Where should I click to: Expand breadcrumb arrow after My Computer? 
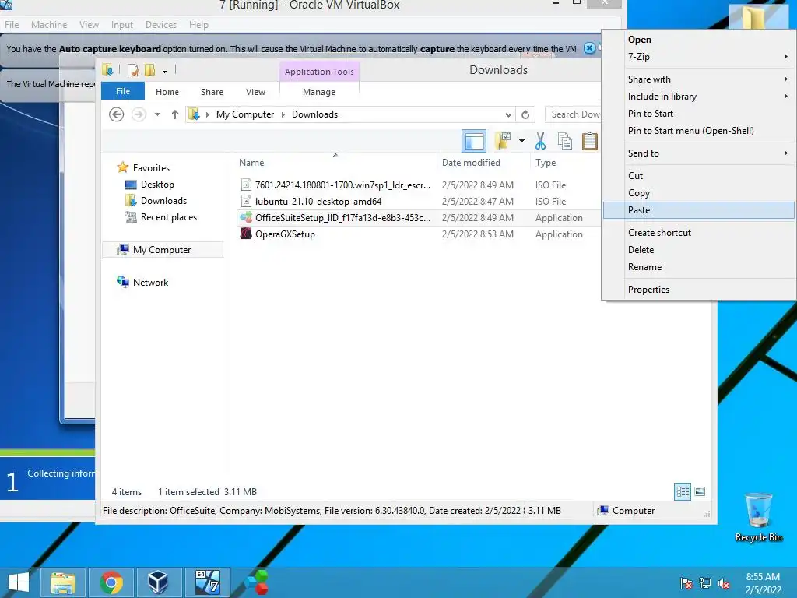(x=283, y=115)
